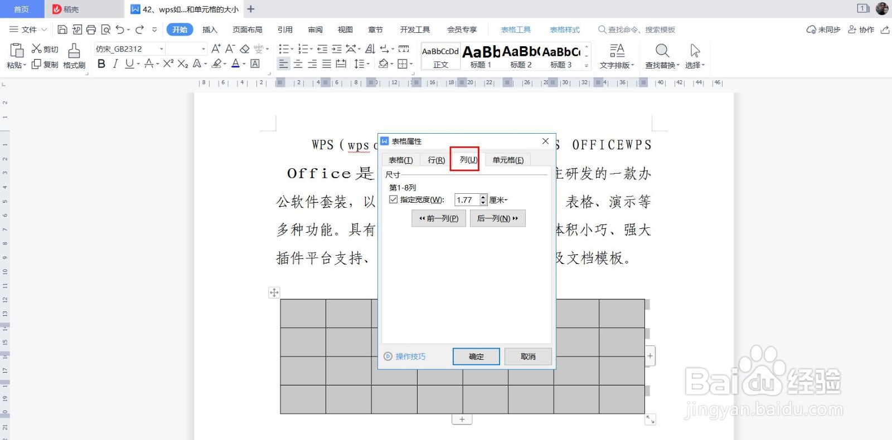Apply Italic formatting
This screenshot has width=892, height=440.
115,64
